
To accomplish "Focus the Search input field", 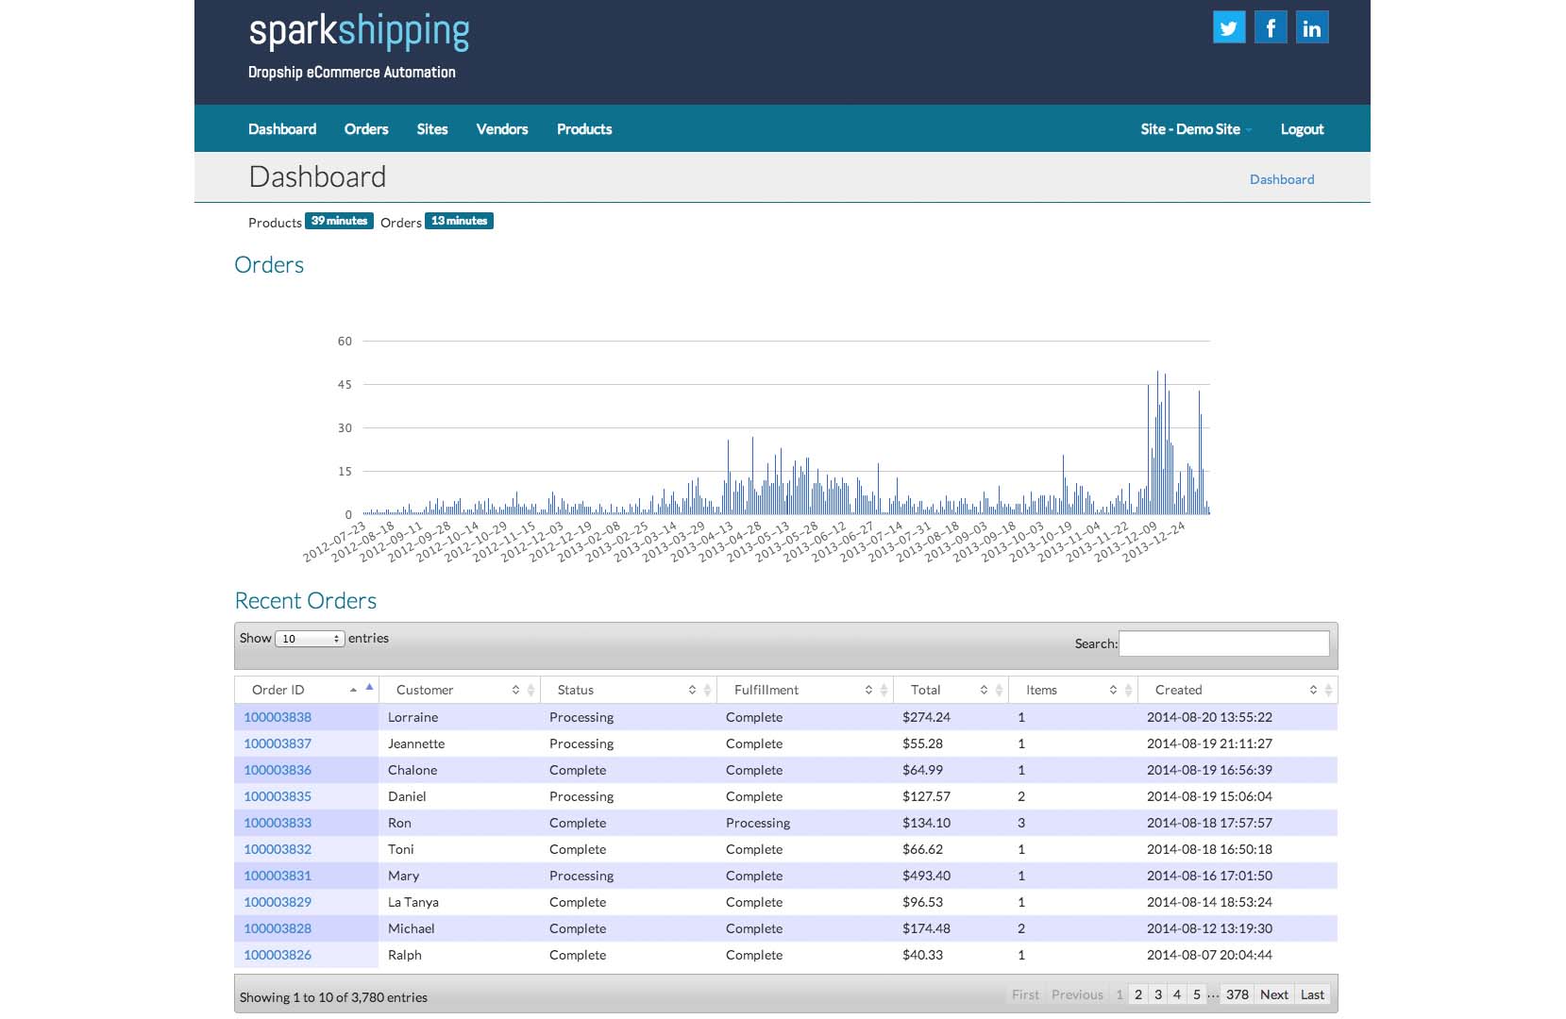I will (x=1223, y=643).
